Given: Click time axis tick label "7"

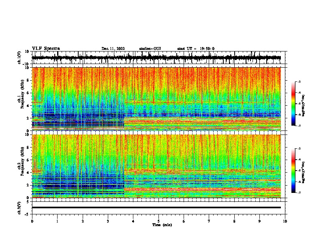Looking at the screenshot, I should coord(209,221).
